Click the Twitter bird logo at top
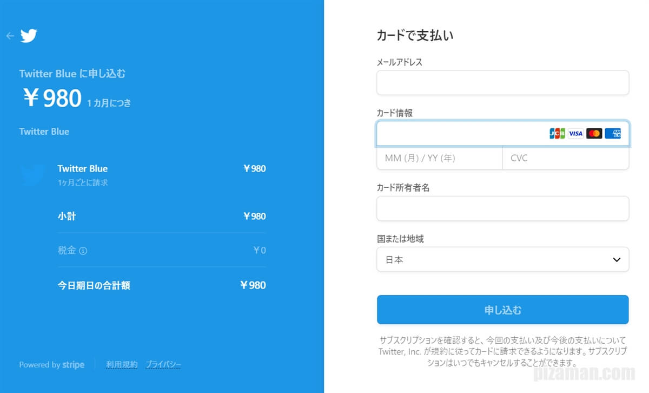Viewport: 649px width, 393px height. point(29,36)
